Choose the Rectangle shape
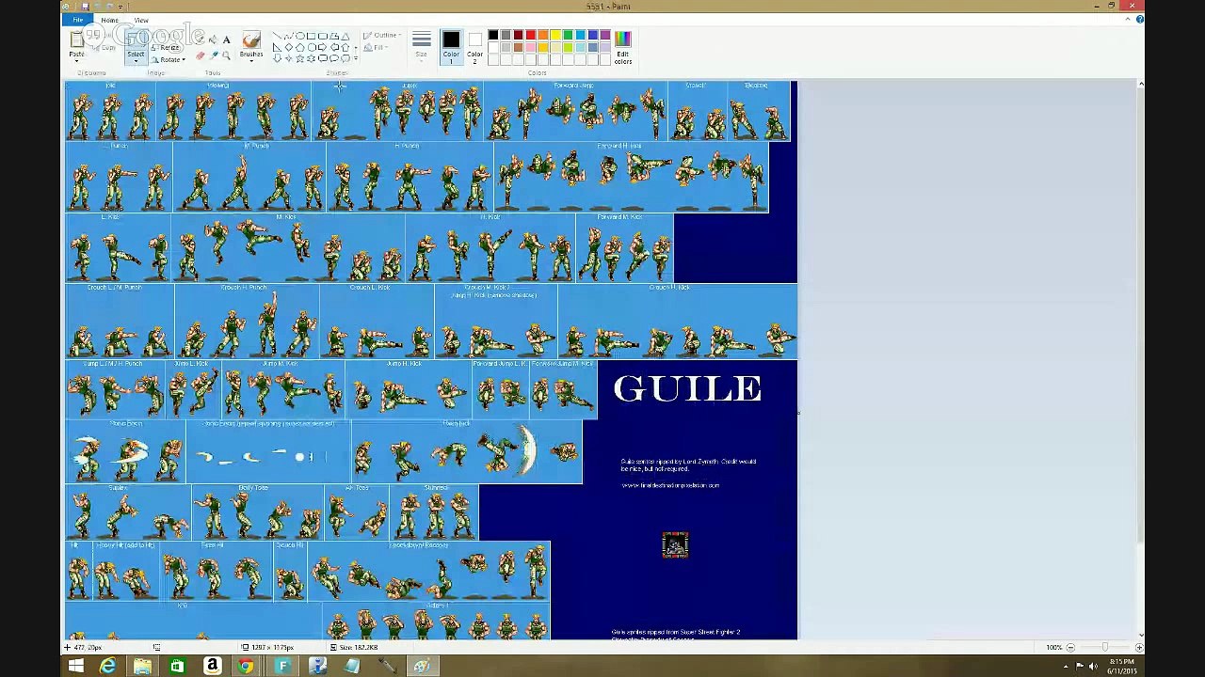Image resolution: width=1205 pixels, height=677 pixels. click(x=312, y=36)
